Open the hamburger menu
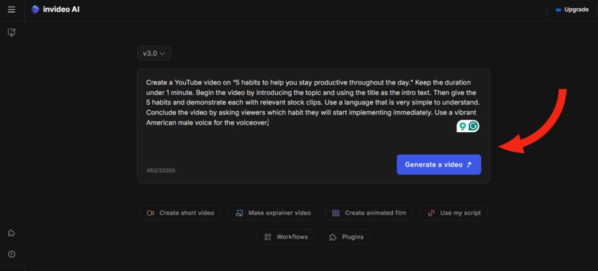Viewport: 598px width, 271px height. [12, 9]
